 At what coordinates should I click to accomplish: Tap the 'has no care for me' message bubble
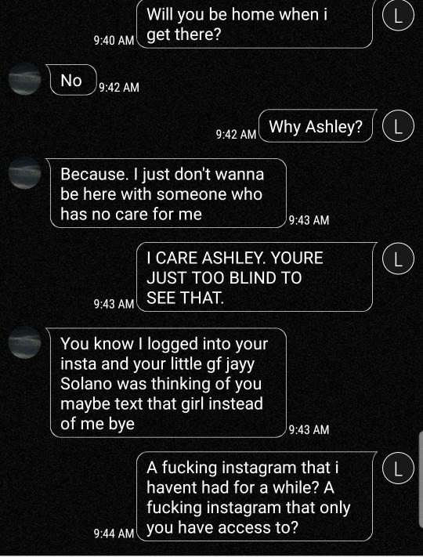166,193
